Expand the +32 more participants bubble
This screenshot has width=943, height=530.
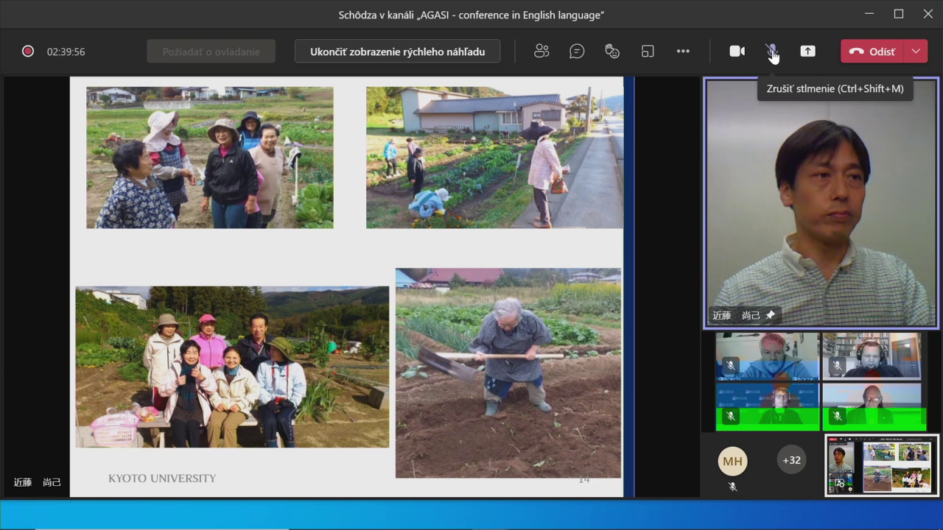[791, 460]
